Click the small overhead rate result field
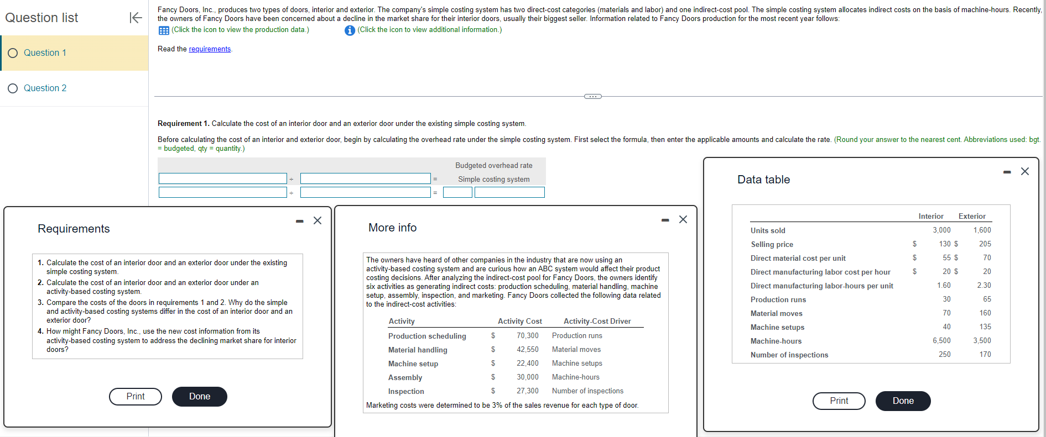Viewport: 1046px width, 437px height. (458, 192)
